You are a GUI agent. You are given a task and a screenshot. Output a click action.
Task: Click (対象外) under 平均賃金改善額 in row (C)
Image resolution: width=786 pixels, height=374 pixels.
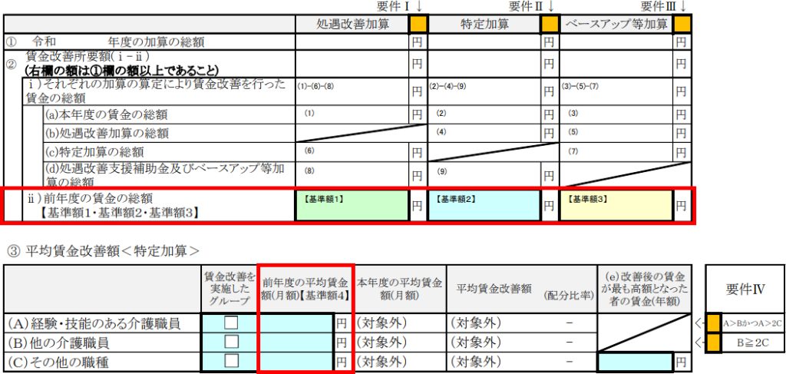[x=475, y=362]
